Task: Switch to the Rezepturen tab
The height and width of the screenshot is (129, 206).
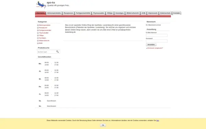Action: coord(68,13)
